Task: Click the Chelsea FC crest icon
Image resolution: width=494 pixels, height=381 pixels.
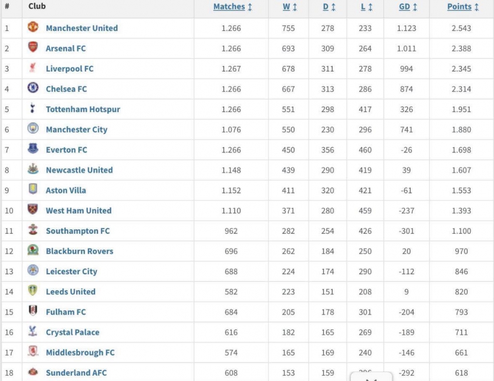Action: pyautogui.click(x=33, y=87)
